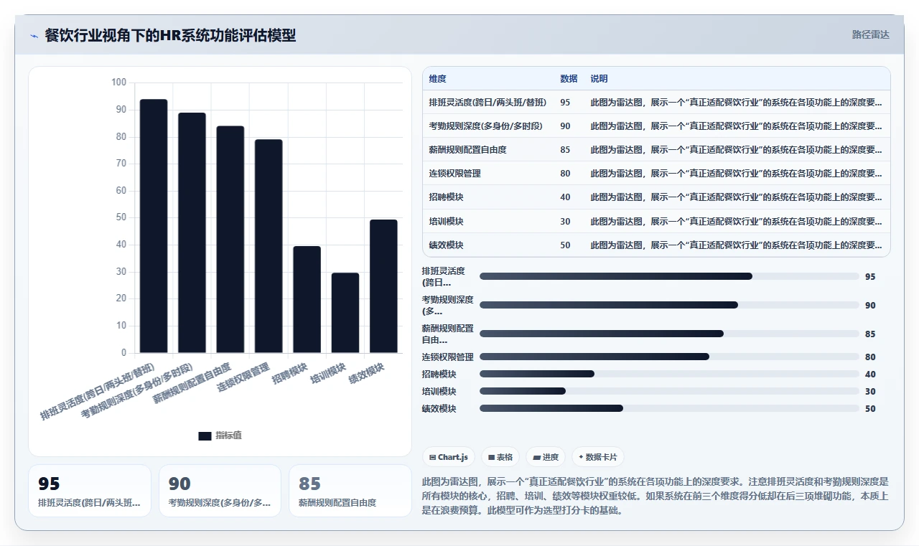The image size is (919, 546).
Task: Click the 招聘模块 progress bar
Action: (669, 374)
